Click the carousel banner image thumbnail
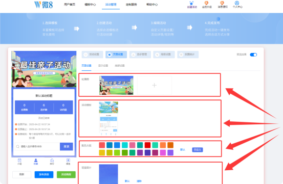 116,85
